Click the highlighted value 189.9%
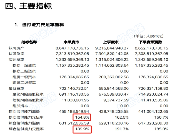 [82, 129]
